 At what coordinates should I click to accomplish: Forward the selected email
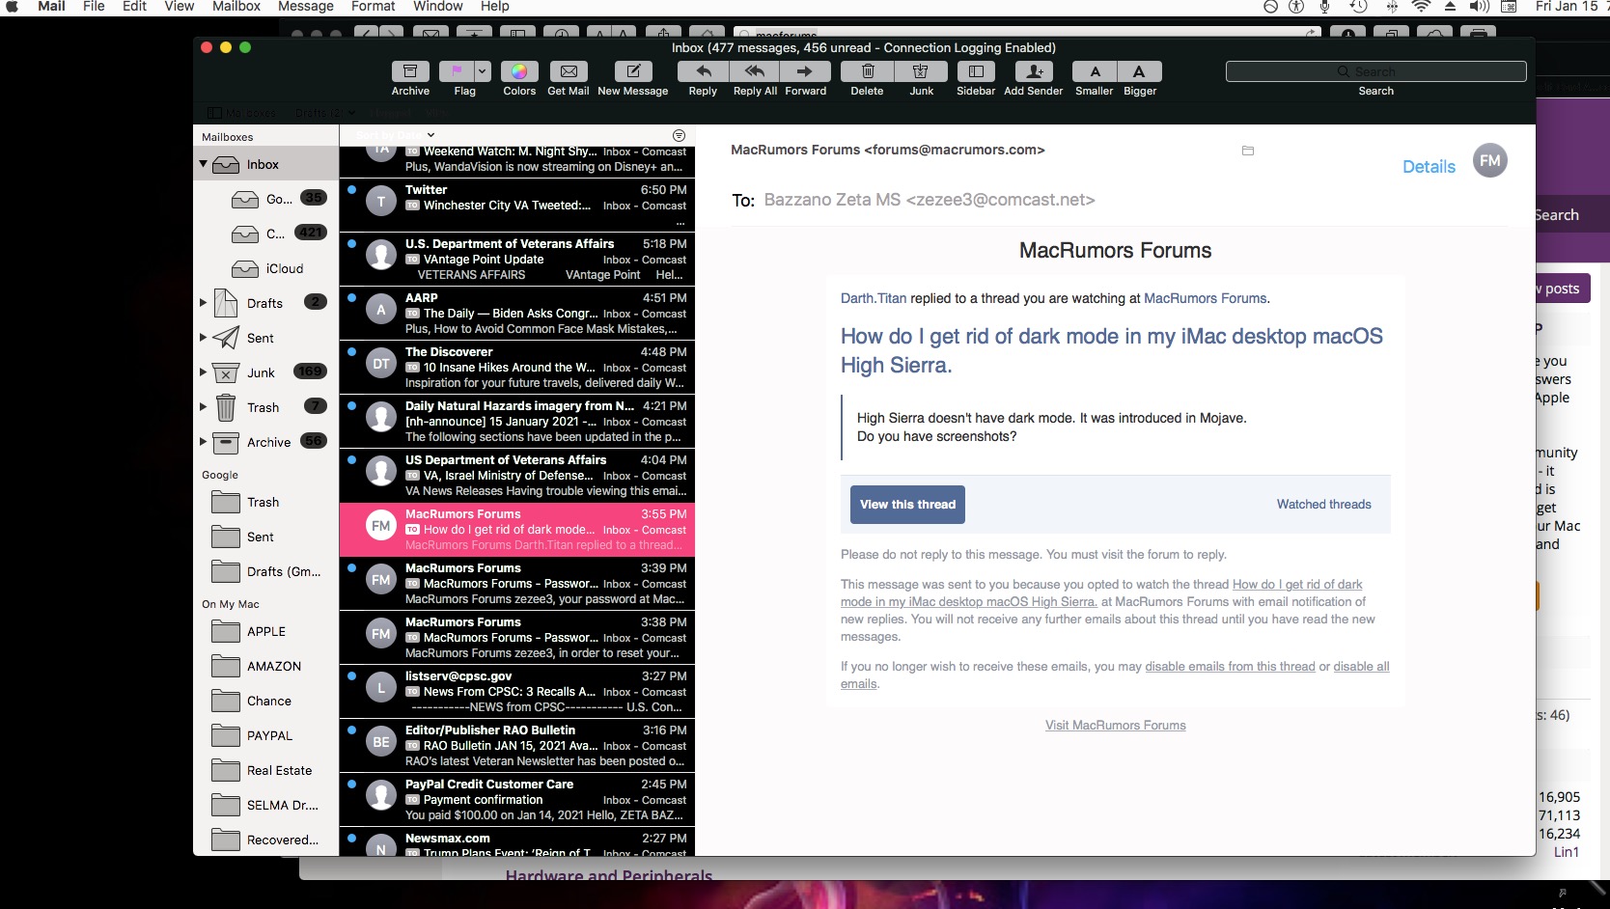(805, 71)
